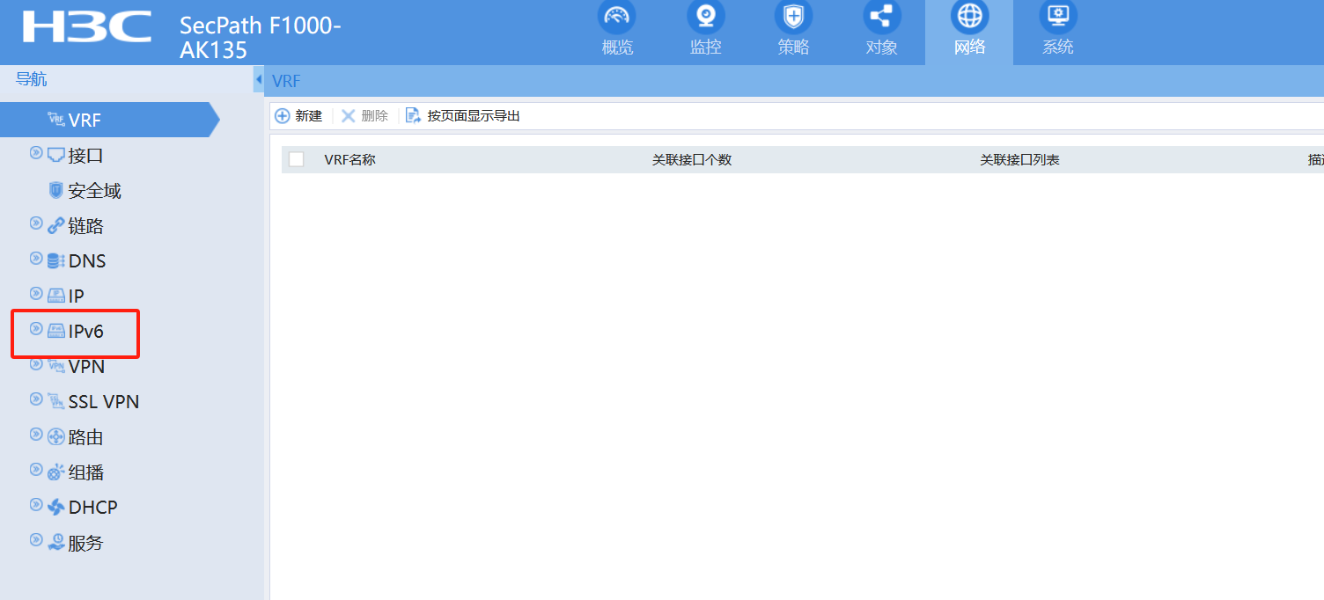Click the 路由 routing cross icon
Screen dimensions: 1324x600
(55, 437)
